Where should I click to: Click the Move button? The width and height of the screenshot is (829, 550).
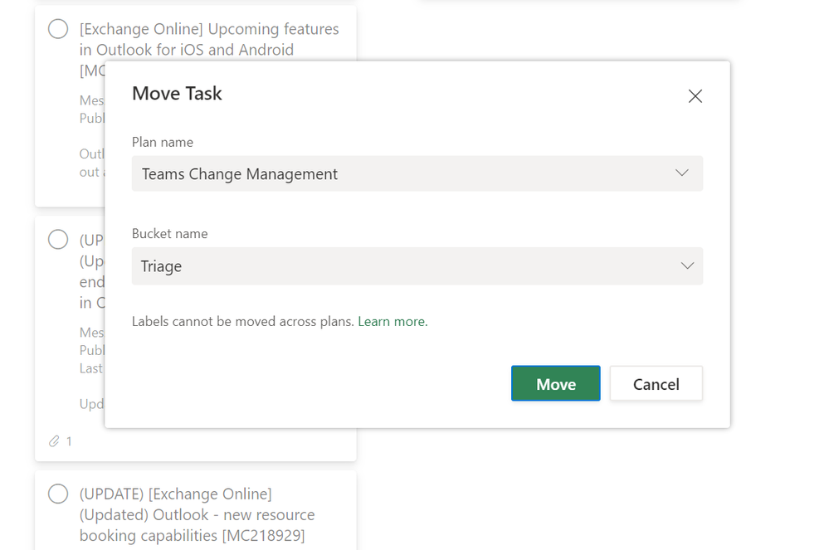coord(556,383)
